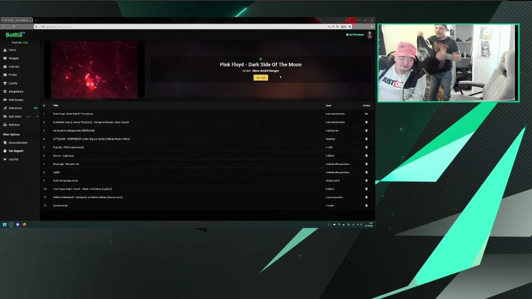Click the LITTLE BIG - EVERYBODY title text
This screenshot has height=299, width=532.
(91, 139)
